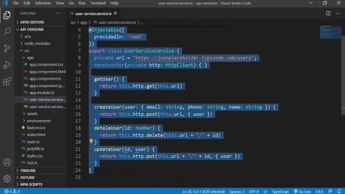The image size is (345, 194).
Task: Expand the environments folder
Action: click(41, 121)
